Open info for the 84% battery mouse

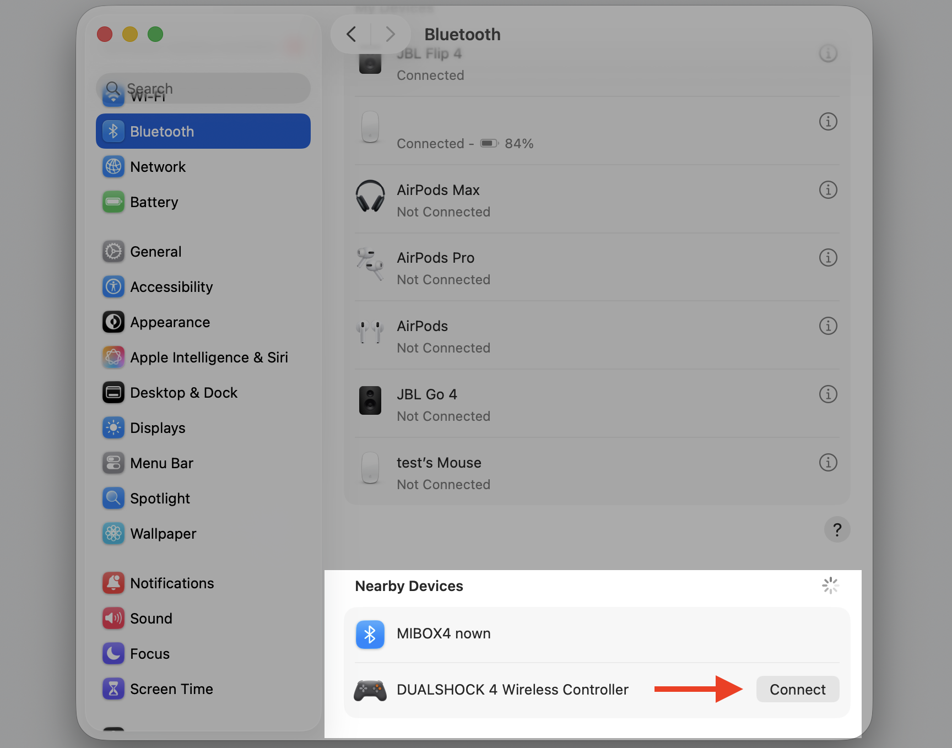click(x=828, y=121)
